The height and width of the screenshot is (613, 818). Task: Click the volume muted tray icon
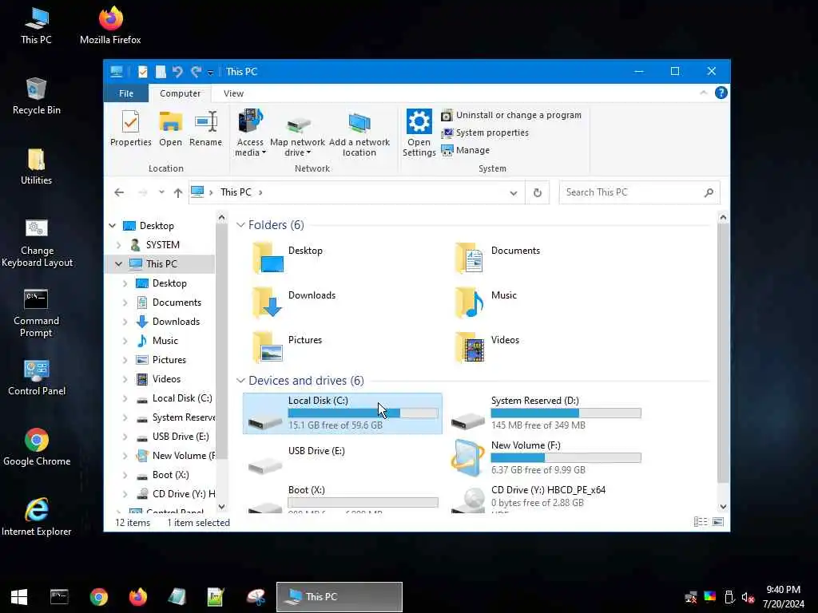pyautogui.click(x=748, y=597)
